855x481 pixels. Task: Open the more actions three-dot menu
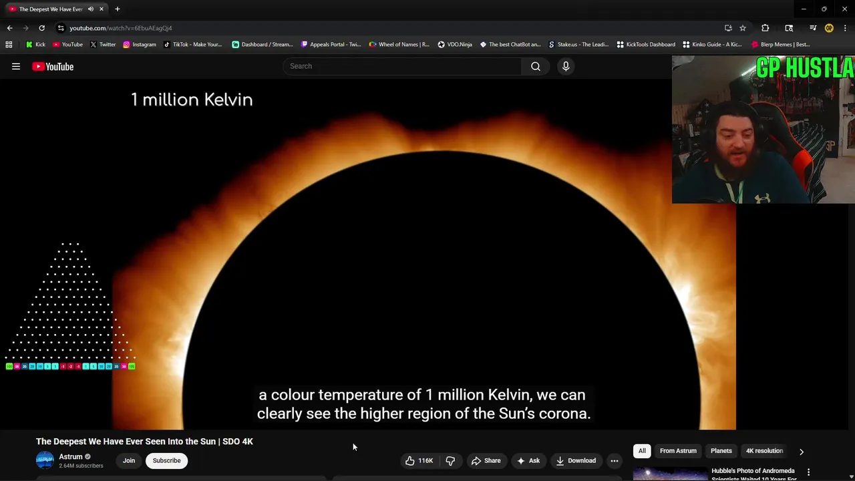[615, 460]
